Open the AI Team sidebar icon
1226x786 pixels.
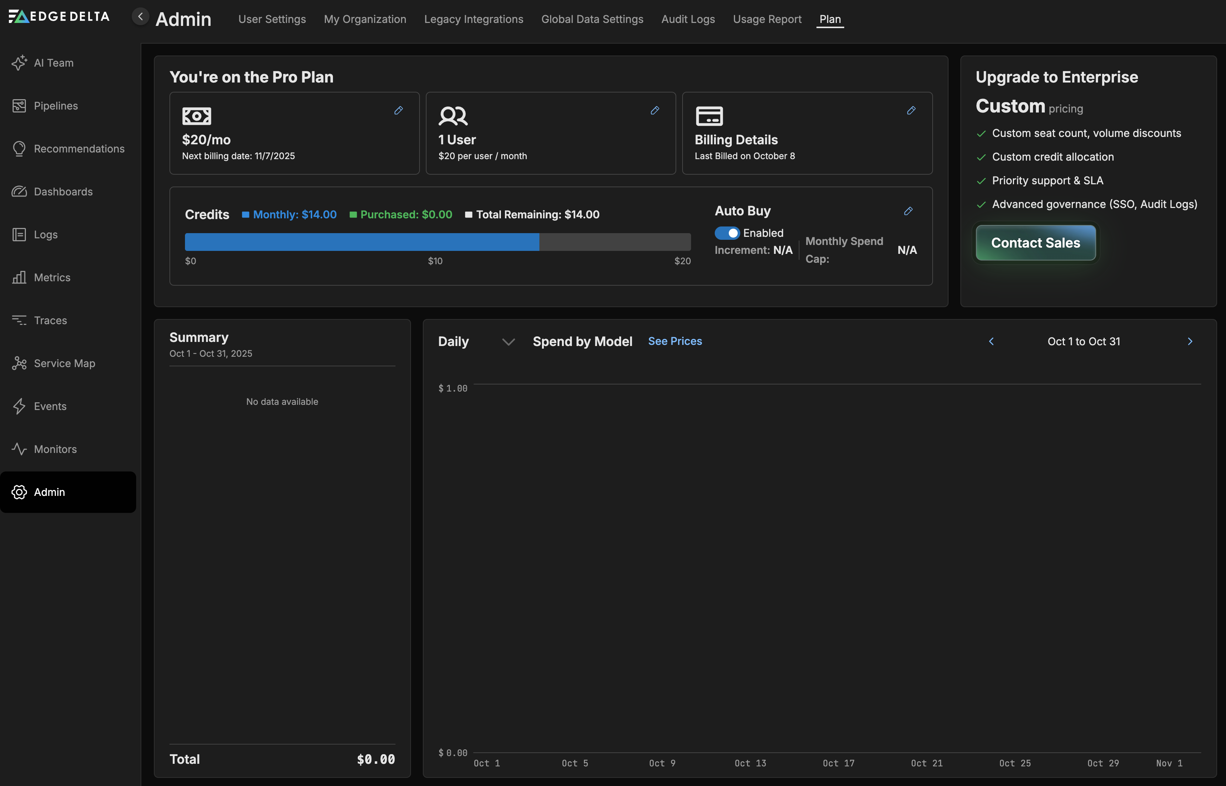(19, 63)
